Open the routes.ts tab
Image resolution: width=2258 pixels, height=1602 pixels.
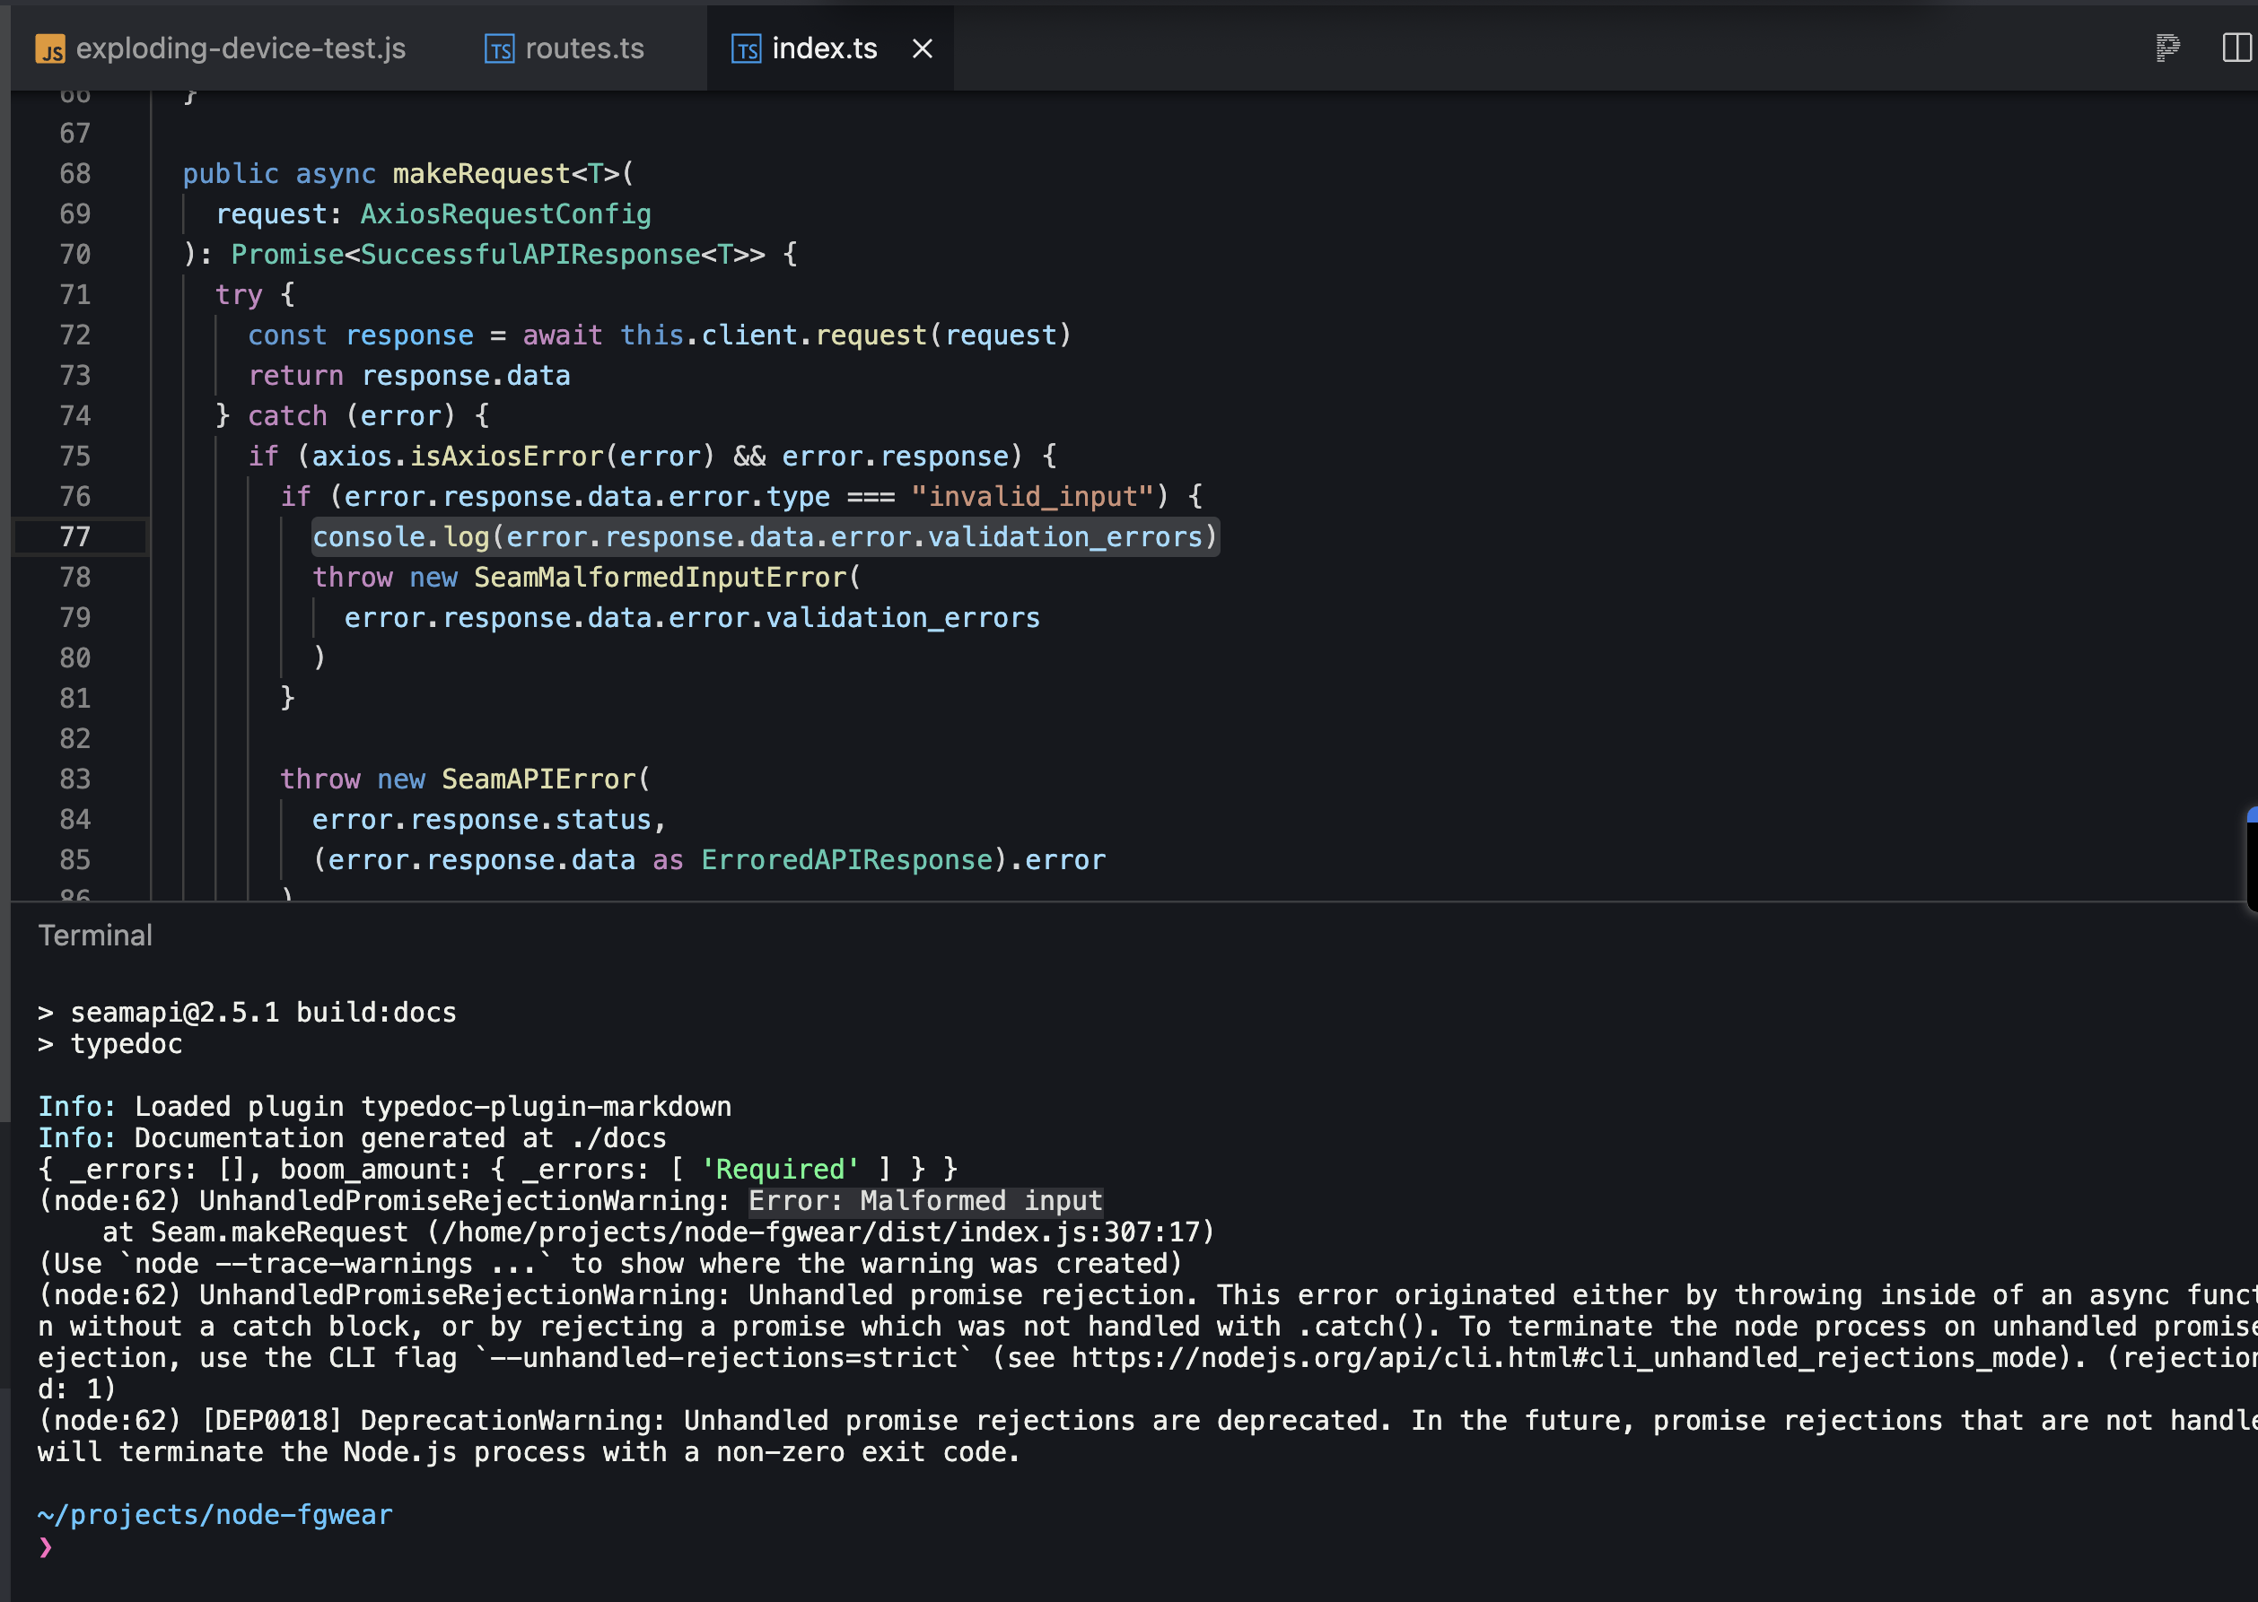(584, 48)
